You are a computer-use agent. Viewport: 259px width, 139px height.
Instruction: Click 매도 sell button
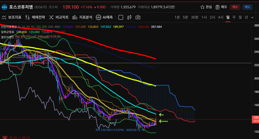(x=247, y=7)
